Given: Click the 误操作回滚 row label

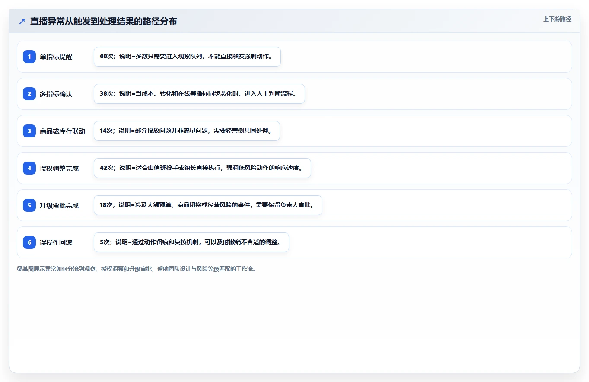Looking at the screenshot, I should pos(56,242).
